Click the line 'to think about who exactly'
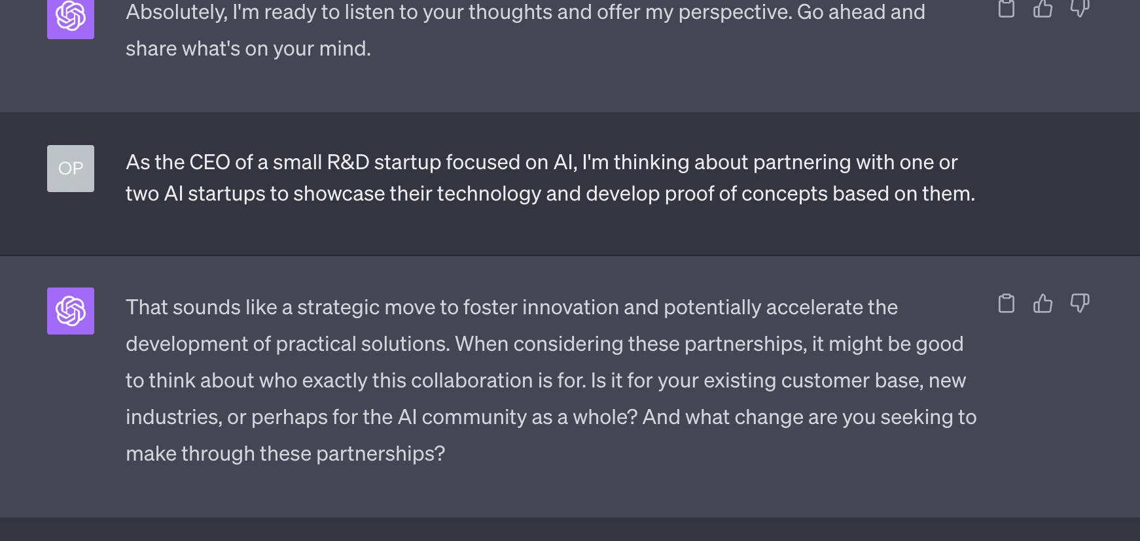 tap(546, 380)
